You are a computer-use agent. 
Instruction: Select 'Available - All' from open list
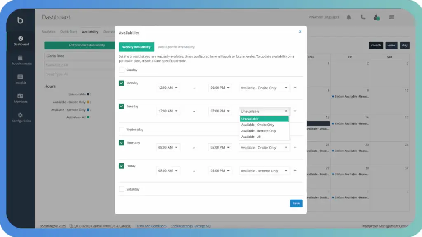[251, 137]
